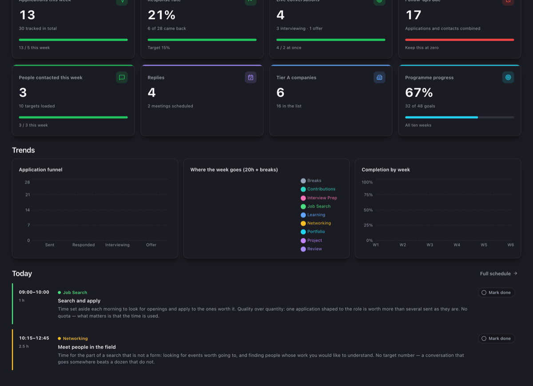Viewport: 533px width, 386px height.
Task: Click '10 targets loaded' text
Action: pos(37,106)
